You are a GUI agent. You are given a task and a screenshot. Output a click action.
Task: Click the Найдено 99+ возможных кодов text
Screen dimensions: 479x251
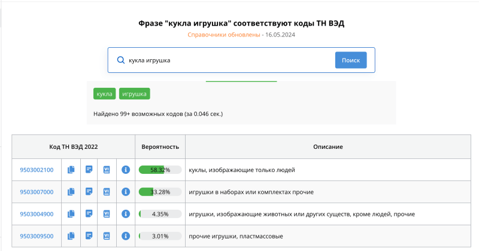(158, 114)
